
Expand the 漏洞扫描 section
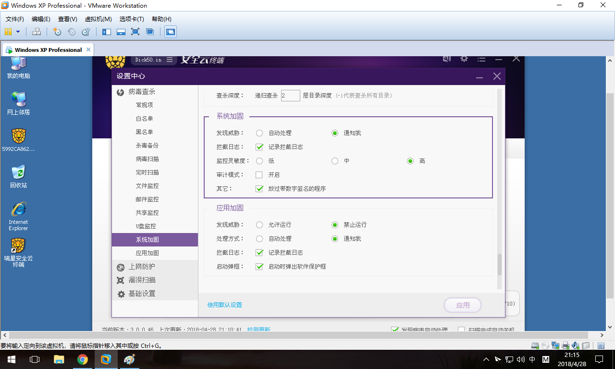pyautogui.click(x=155, y=280)
